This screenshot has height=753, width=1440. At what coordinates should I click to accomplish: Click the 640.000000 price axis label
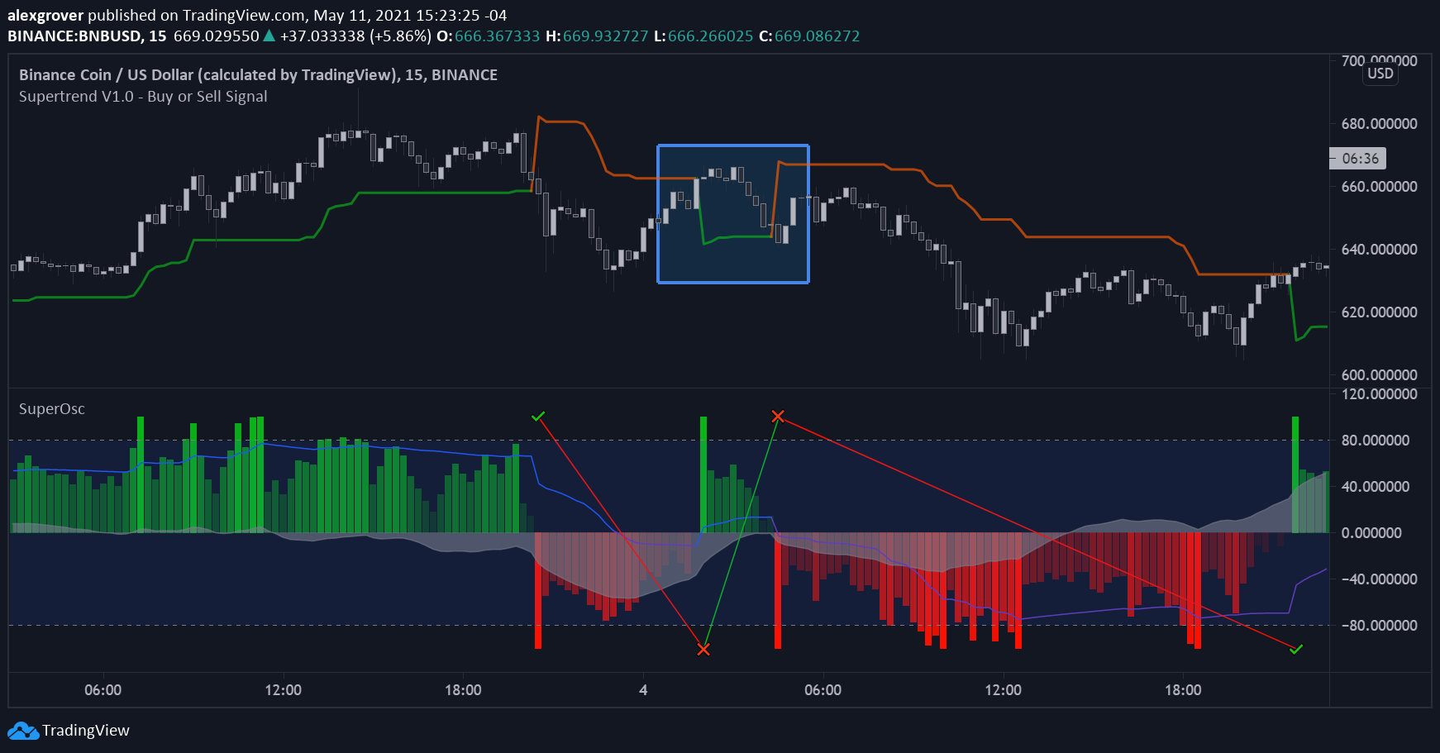[x=1379, y=250]
